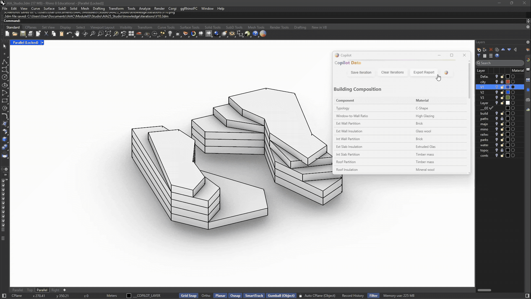This screenshot has width=531, height=299.
Task: Click the New file icon
Action: coord(7,34)
